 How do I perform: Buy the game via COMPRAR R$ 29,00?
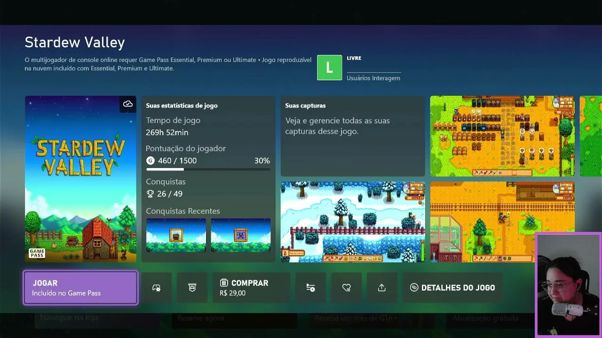tap(251, 288)
